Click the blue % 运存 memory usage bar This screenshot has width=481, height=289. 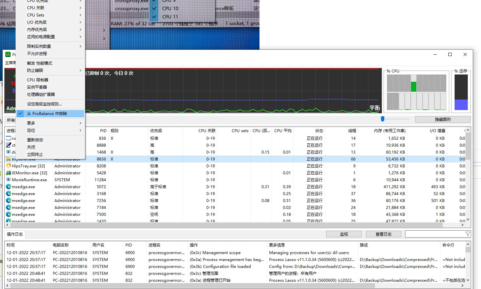(461, 104)
